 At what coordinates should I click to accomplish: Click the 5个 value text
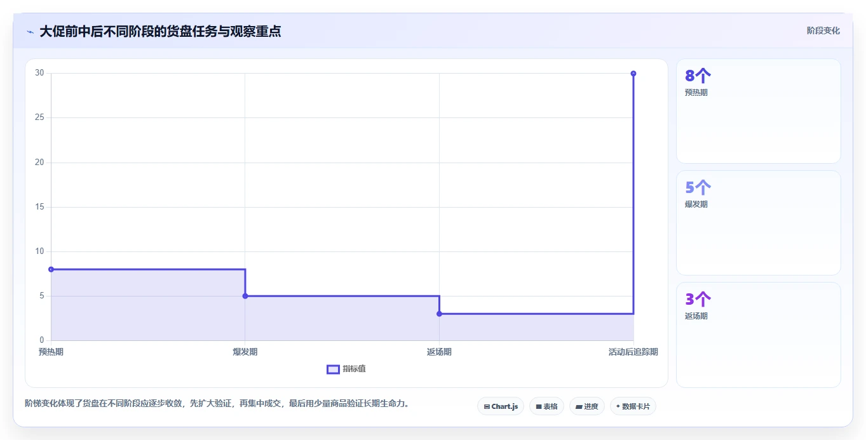(698, 188)
